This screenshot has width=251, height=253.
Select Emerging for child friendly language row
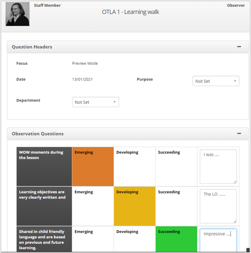click(x=93, y=239)
